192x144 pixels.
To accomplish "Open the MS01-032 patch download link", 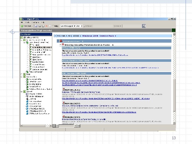I will [x=99, y=112].
